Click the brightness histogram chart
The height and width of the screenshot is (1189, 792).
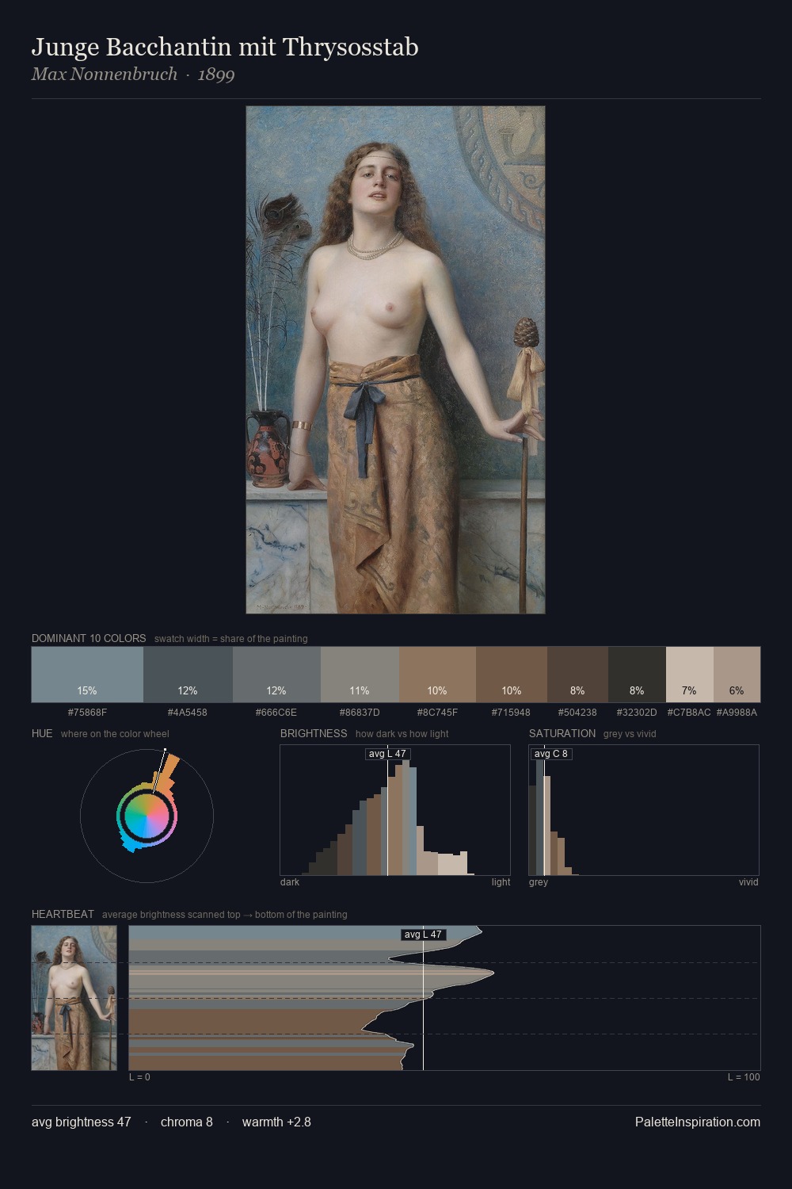395,810
